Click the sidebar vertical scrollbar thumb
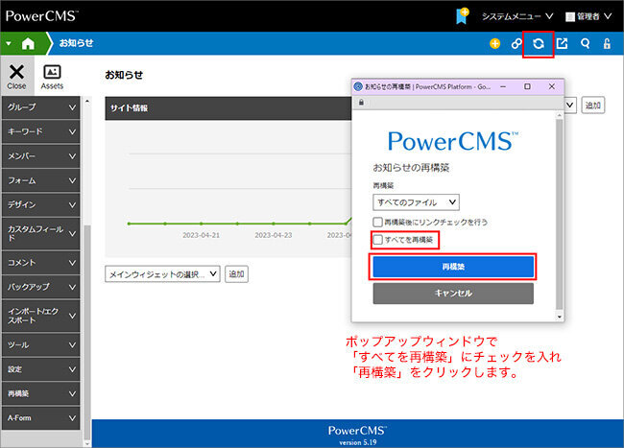Screen dimensions: 624x448 87,330
